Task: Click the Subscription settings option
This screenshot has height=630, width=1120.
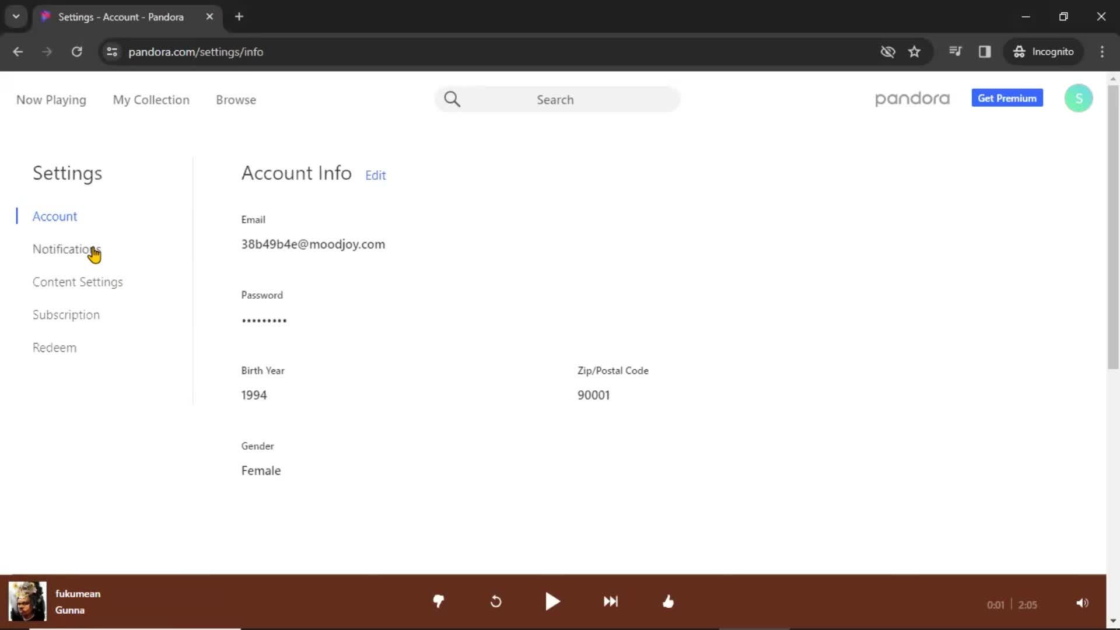Action: click(x=66, y=314)
